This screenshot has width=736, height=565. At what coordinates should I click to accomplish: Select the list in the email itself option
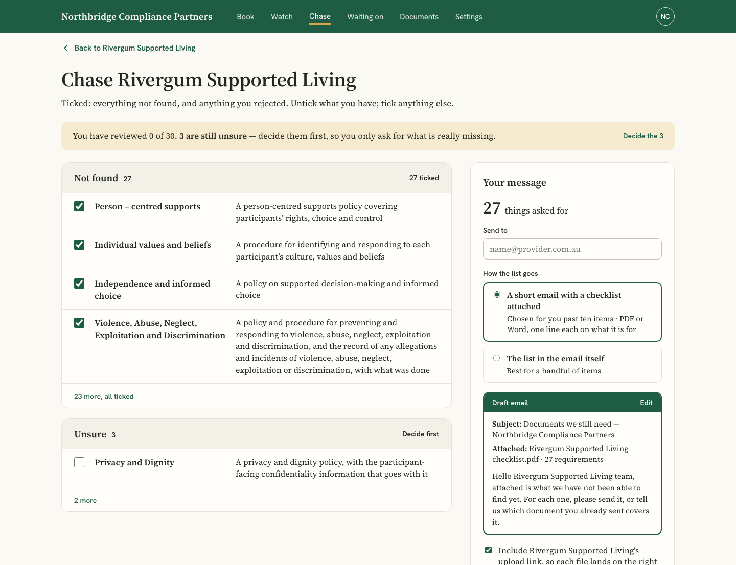[572, 364]
